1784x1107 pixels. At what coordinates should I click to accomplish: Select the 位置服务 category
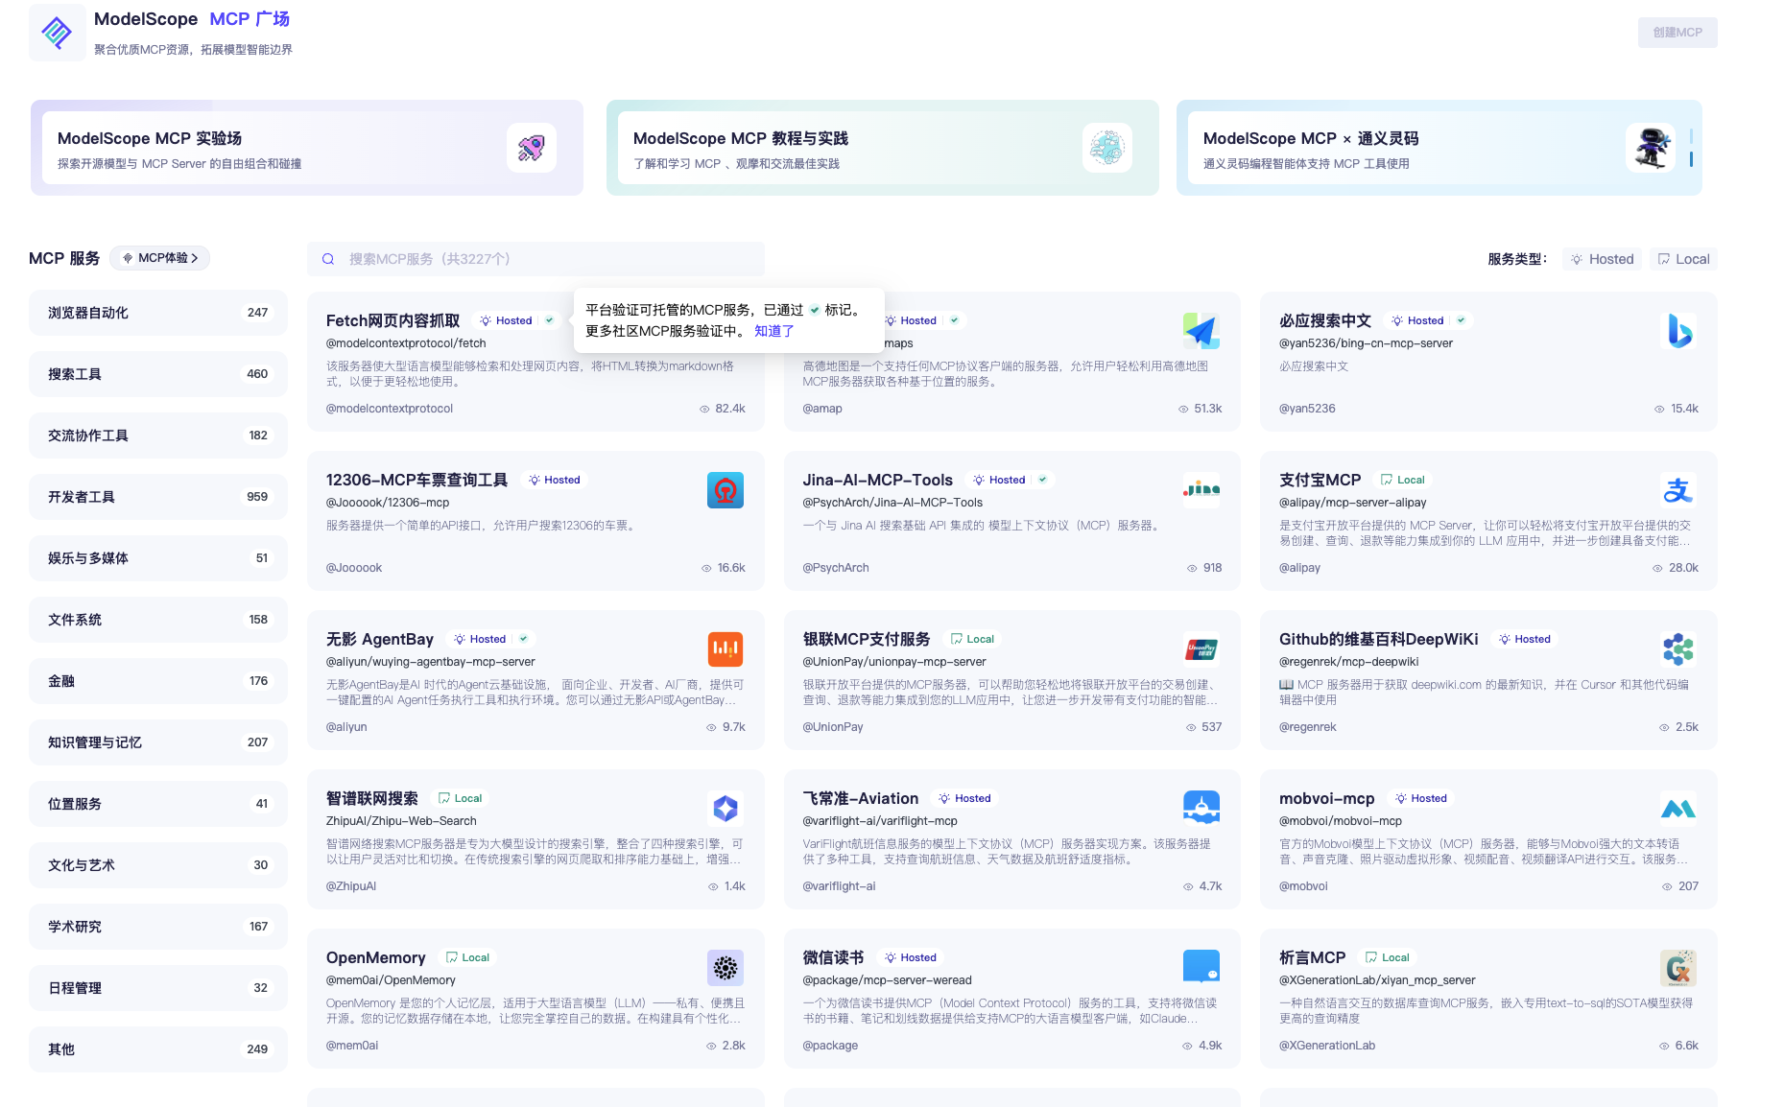[158, 804]
